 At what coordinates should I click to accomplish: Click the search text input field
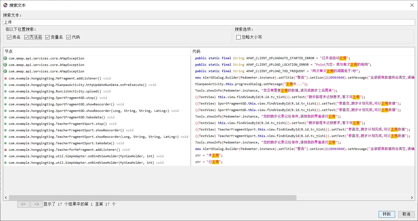click(x=209, y=22)
